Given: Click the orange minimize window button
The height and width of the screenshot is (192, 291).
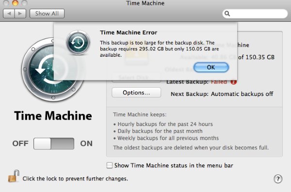Looking at the screenshot, I should [x=16, y=3].
